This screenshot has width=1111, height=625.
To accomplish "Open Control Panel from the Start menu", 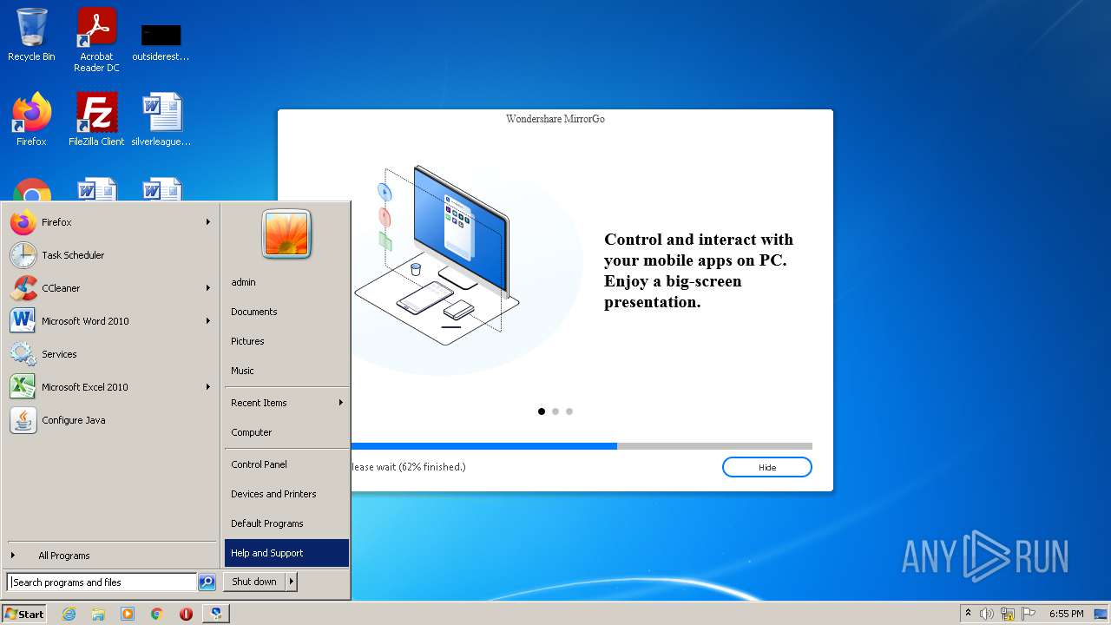I will pos(286,464).
